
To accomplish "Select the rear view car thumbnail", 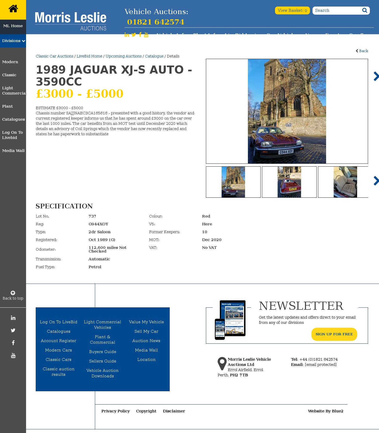I will coord(289,182).
